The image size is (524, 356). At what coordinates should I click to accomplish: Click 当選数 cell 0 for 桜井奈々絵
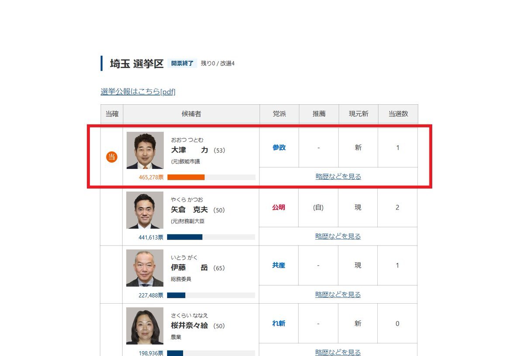pyautogui.click(x=397, y=324)
